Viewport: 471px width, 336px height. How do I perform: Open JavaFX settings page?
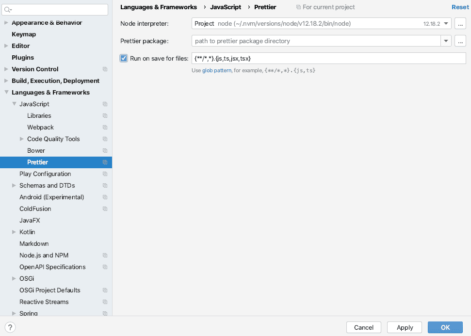click(30, 221)
